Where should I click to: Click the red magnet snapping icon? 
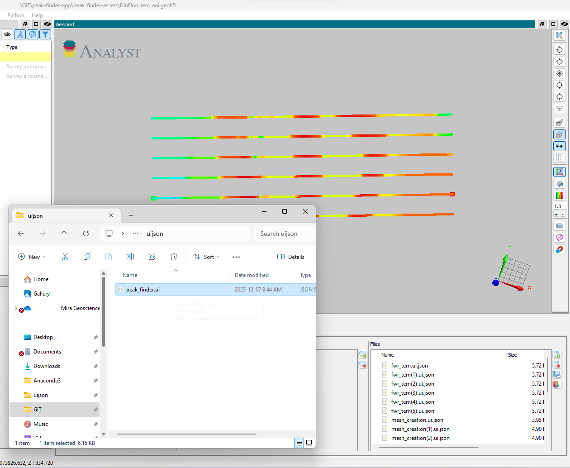tap(560, 249)
